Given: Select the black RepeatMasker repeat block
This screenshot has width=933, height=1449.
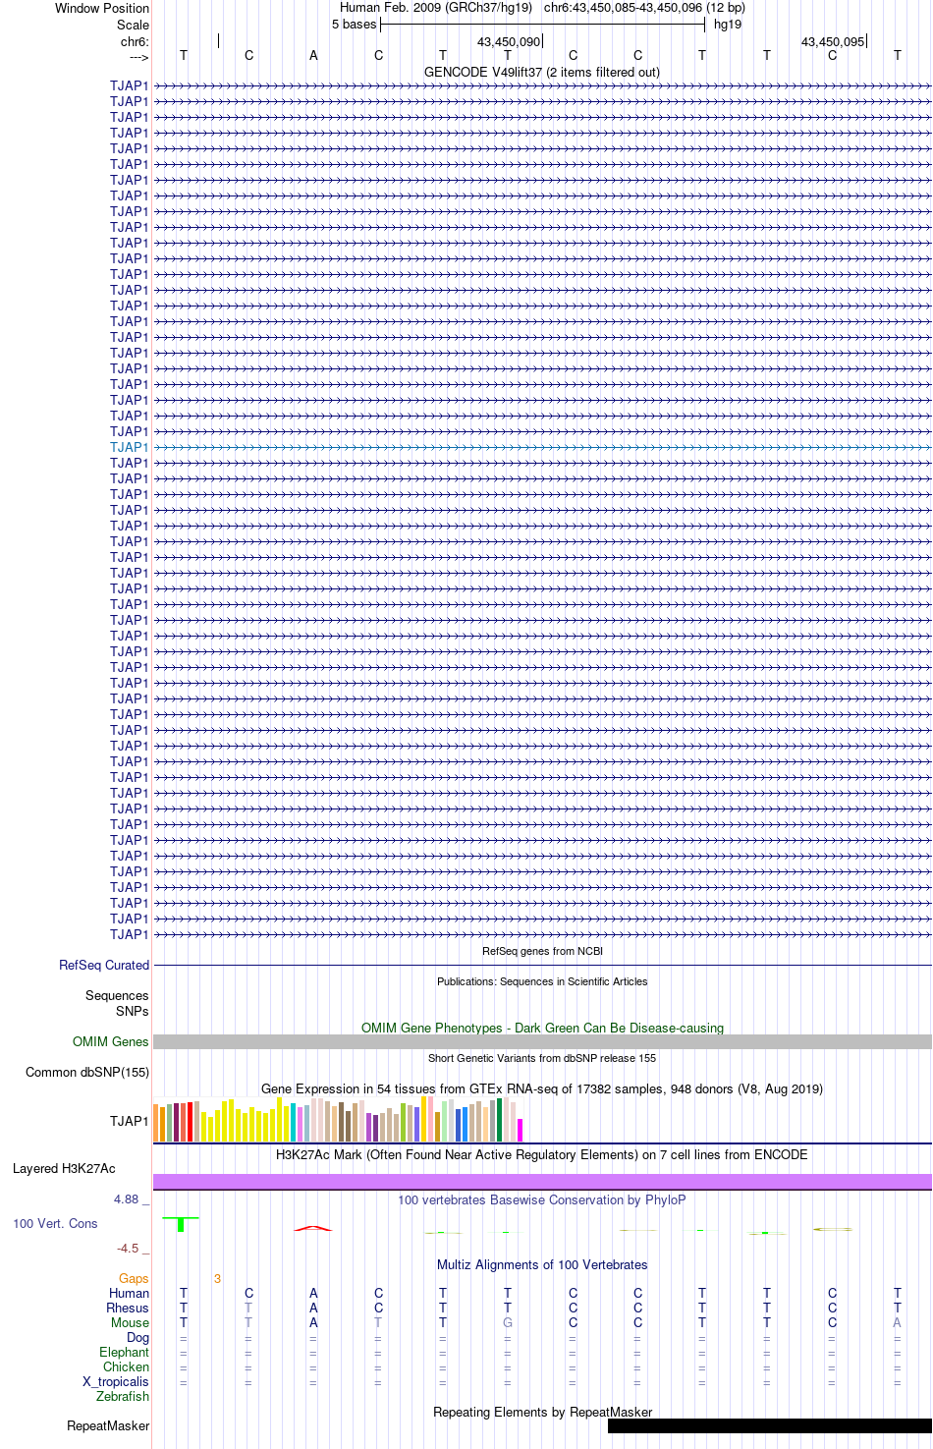Looking at the screenshot, I should (769, 1425).
